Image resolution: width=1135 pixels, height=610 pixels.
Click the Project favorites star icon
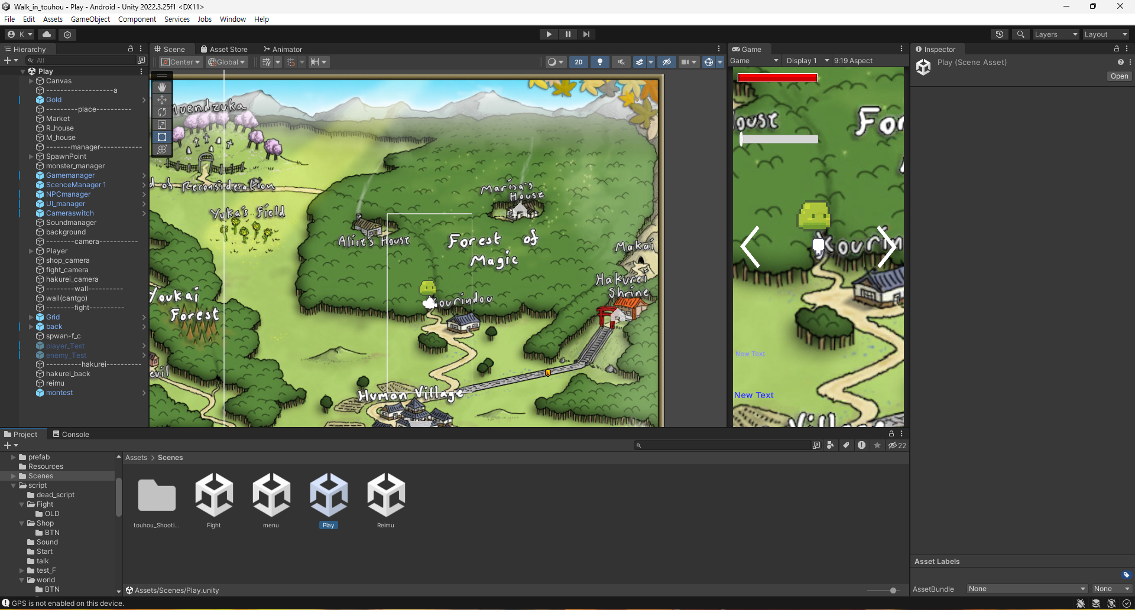pos(877,445)
